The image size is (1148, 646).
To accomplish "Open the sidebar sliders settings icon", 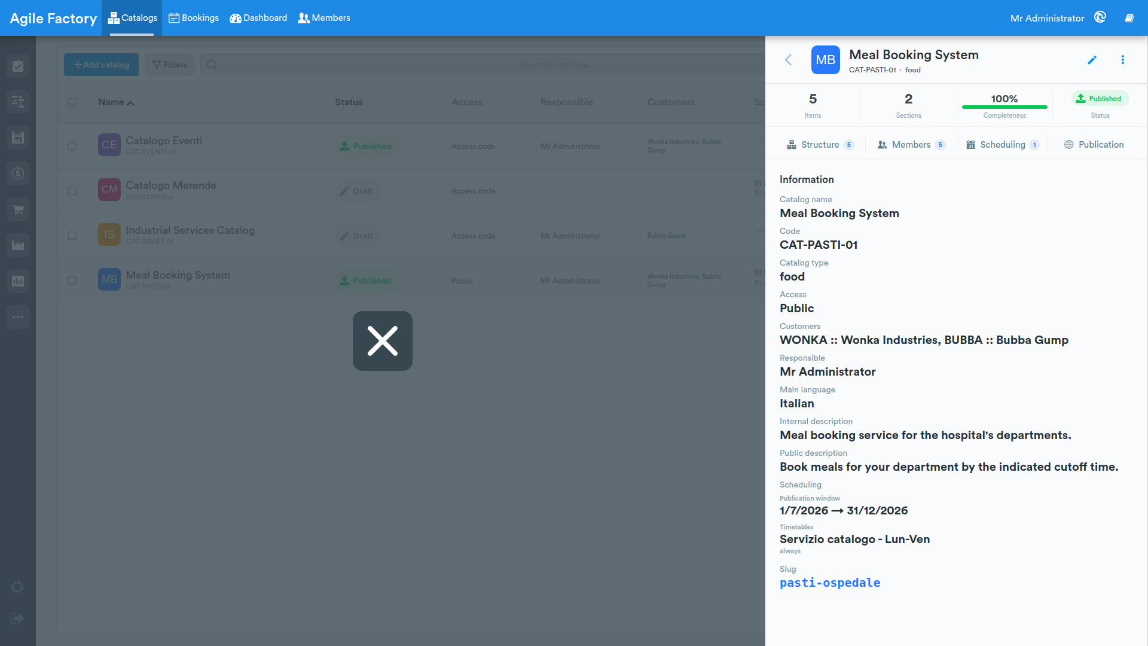I will (x=18, y=102).
